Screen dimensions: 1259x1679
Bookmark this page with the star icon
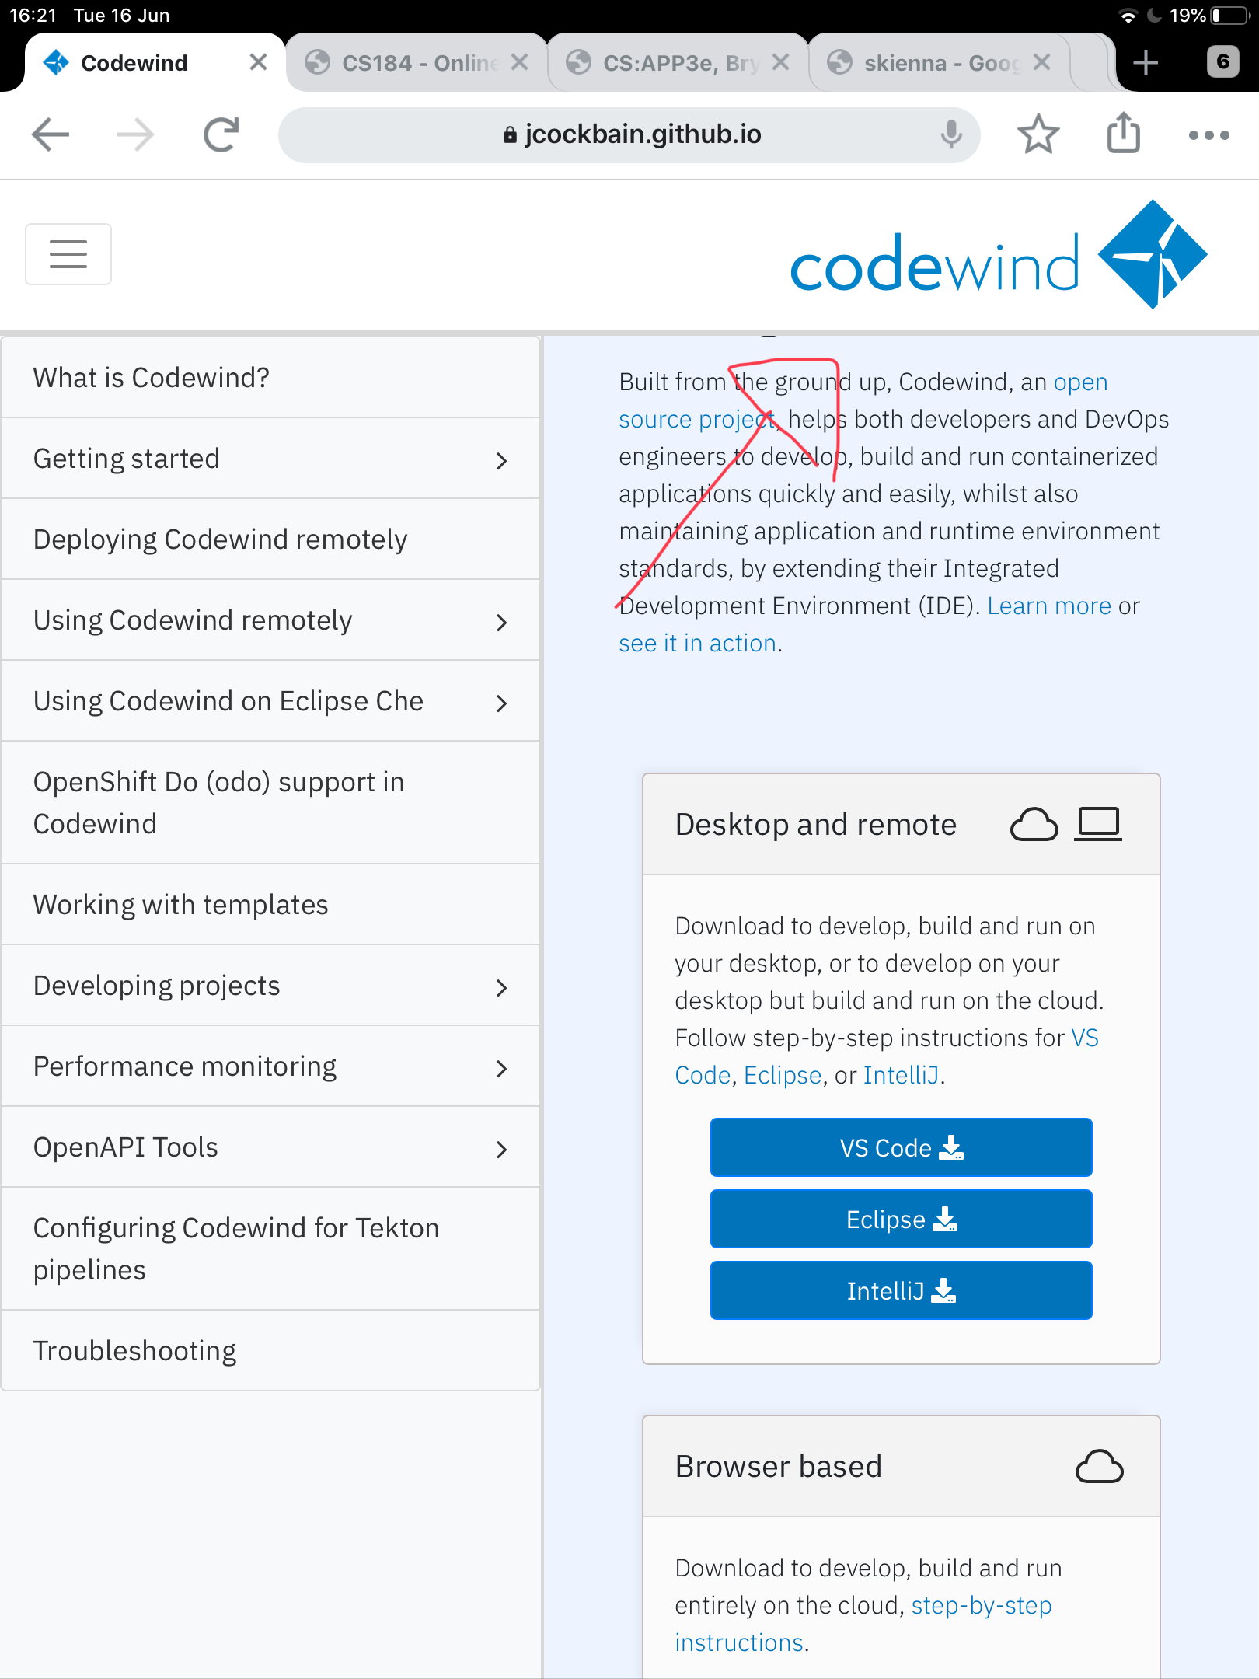[x=1038, y=134]
